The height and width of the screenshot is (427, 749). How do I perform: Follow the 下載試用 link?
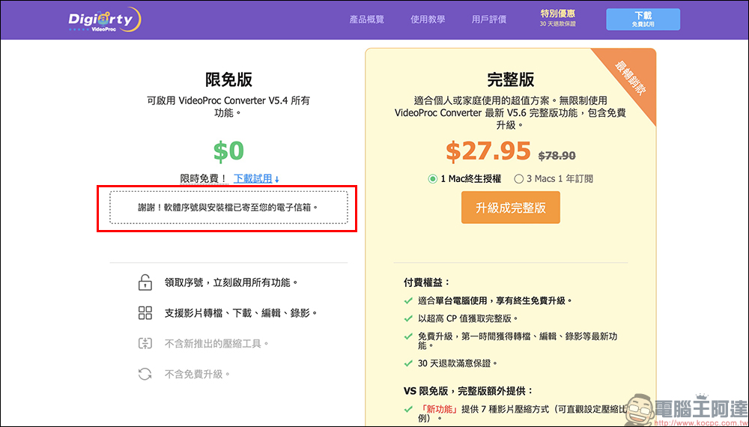[253, 178]
